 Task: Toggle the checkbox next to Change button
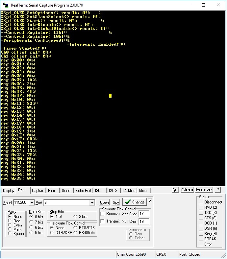pos(150,201)
